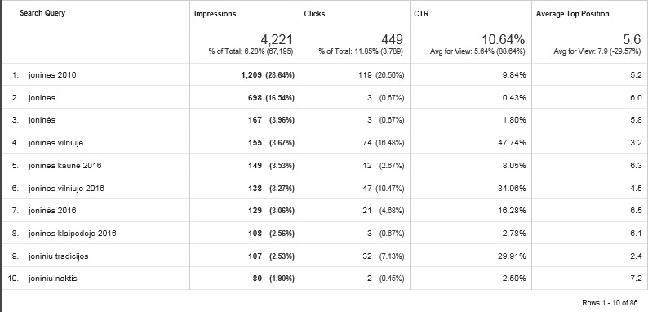
Task: Open 'jonines kaune 2016' query
Action: tap(65, 166)
